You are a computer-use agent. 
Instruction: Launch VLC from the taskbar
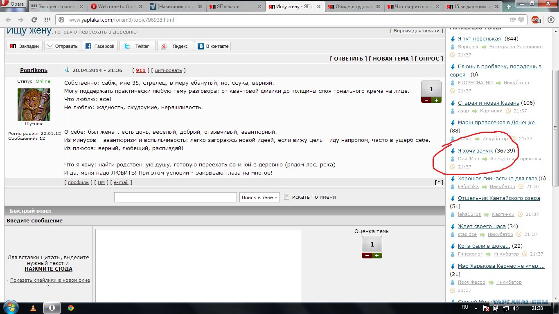coord(34,307)
